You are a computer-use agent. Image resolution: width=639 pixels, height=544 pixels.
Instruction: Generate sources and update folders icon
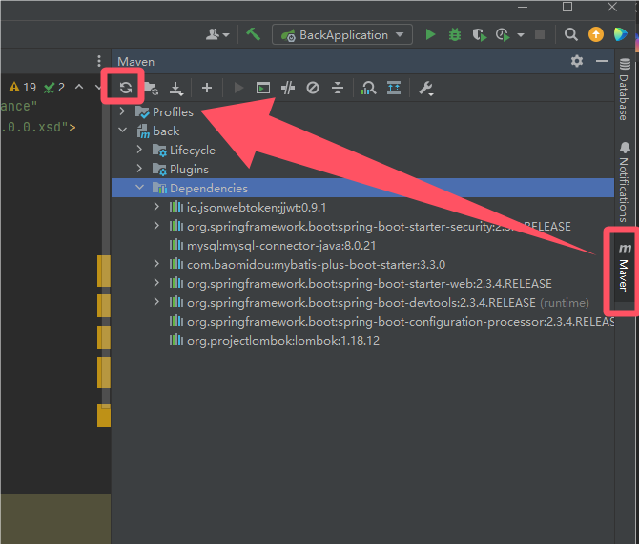tap(152, 88)
